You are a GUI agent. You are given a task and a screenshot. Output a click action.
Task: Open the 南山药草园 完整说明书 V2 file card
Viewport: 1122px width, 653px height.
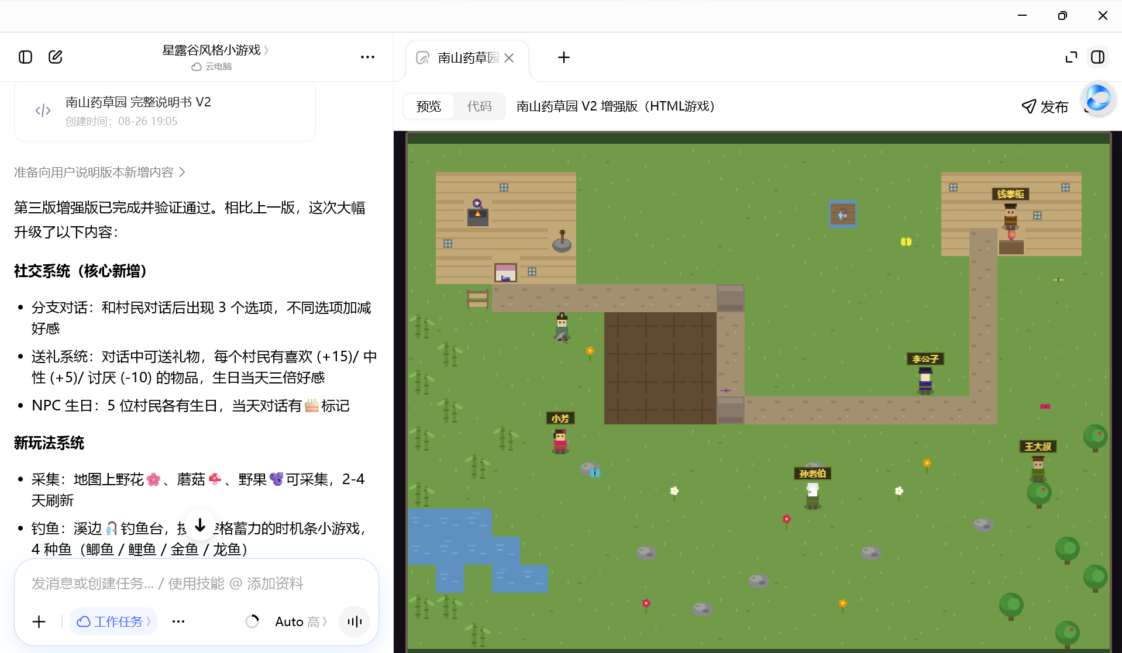pos(165,111)
